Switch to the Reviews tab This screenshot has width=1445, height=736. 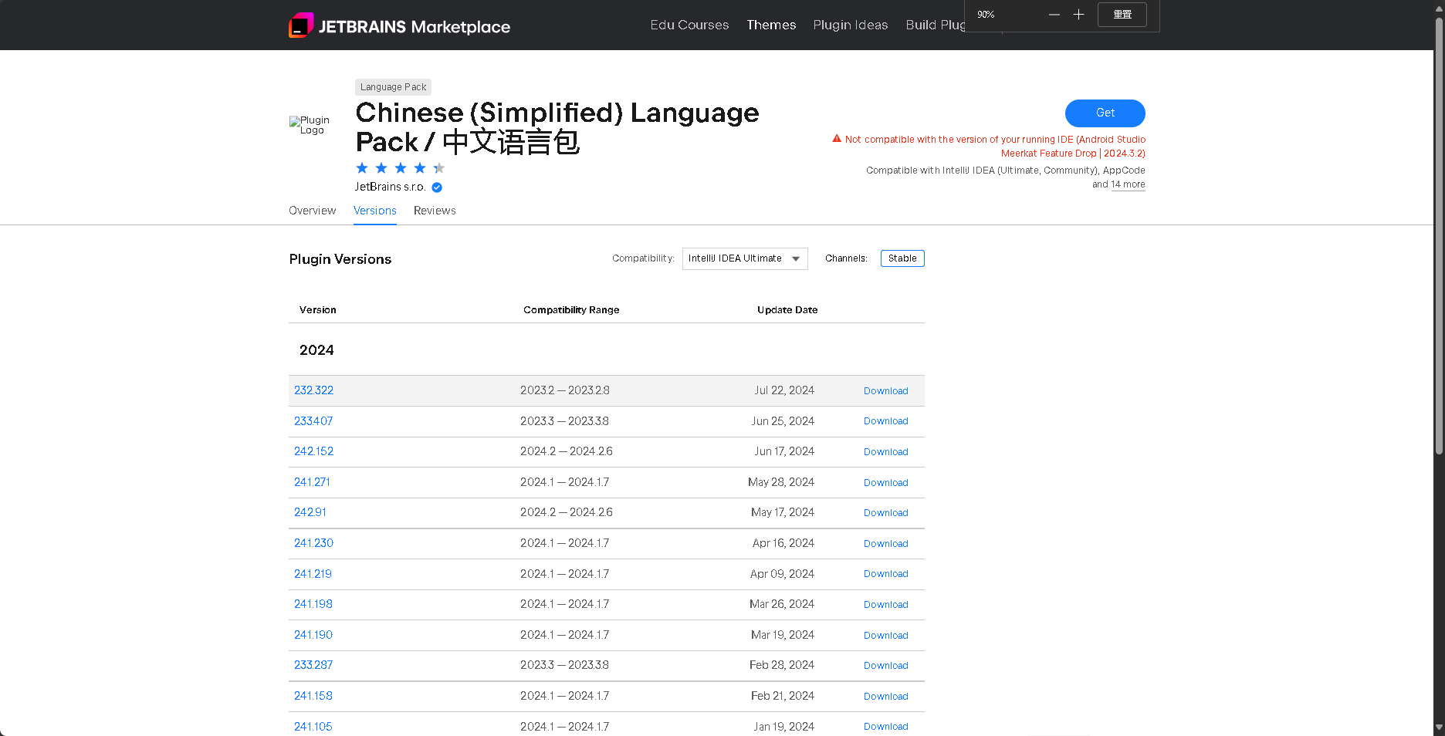[x=435, y=211]
